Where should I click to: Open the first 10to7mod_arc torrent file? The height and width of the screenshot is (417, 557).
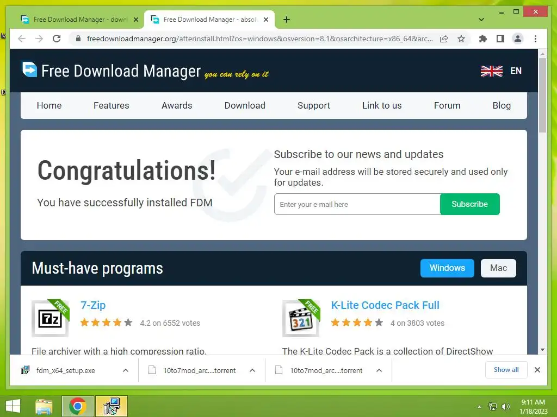pos(199,370)
